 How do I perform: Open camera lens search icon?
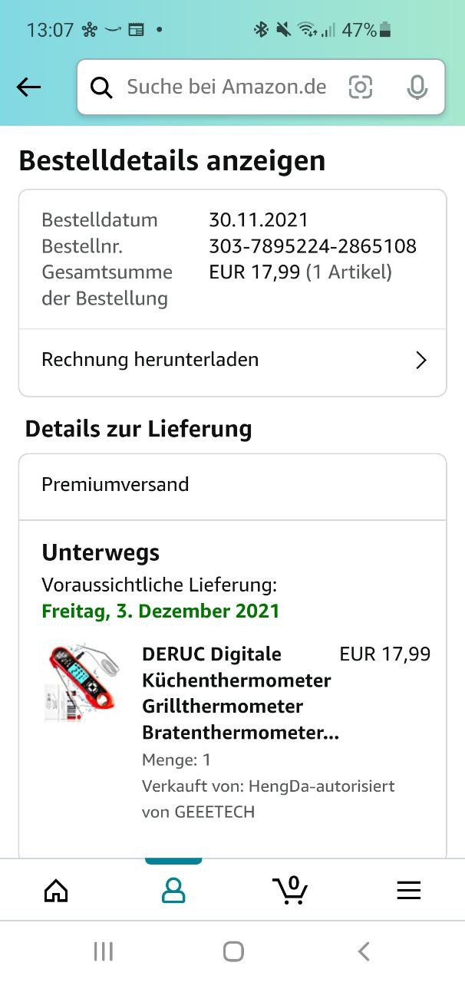[x=361, y=87]
